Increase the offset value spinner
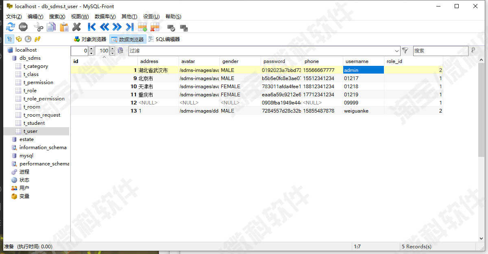This screenshot has height=254, width=488. pos(91,48)
